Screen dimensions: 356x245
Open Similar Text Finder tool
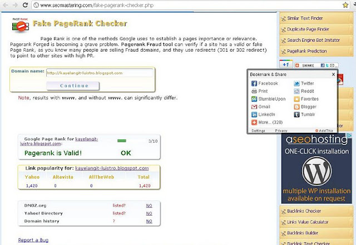(x=317, y=18)
